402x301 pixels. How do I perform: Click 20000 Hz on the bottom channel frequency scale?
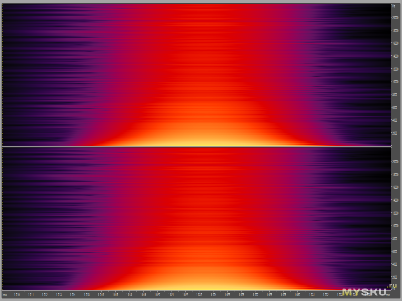[x=395, y=162]
